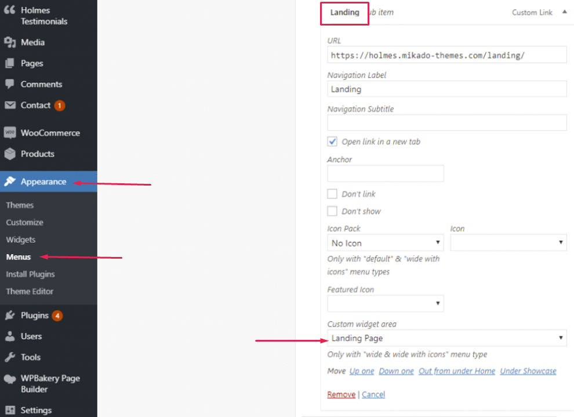
Task: Click the Landing menu item title
Action: pyautogui.click(x=344, y=12)
